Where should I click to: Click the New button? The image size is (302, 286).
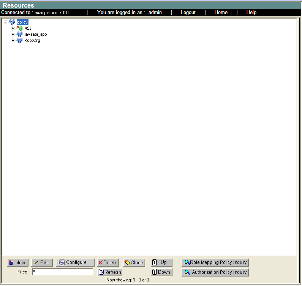click(17, 262)
